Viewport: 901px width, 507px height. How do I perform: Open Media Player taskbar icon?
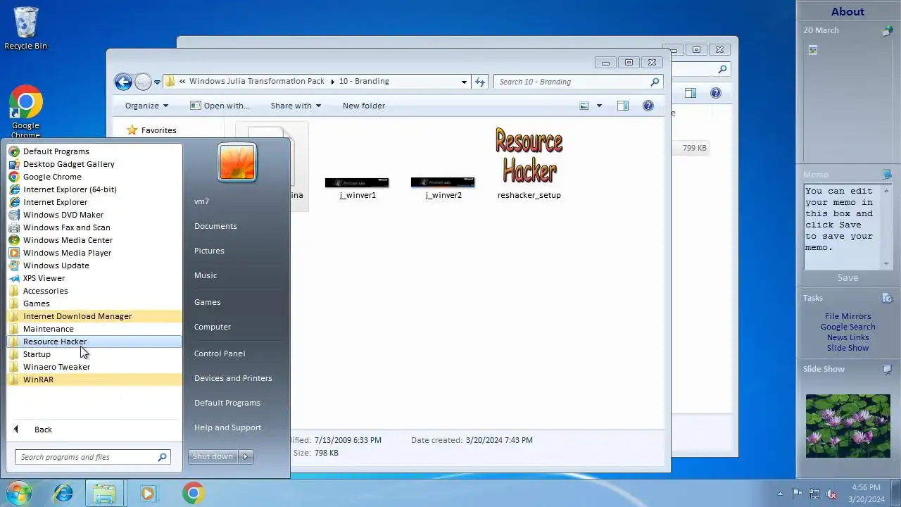(148, 494)
